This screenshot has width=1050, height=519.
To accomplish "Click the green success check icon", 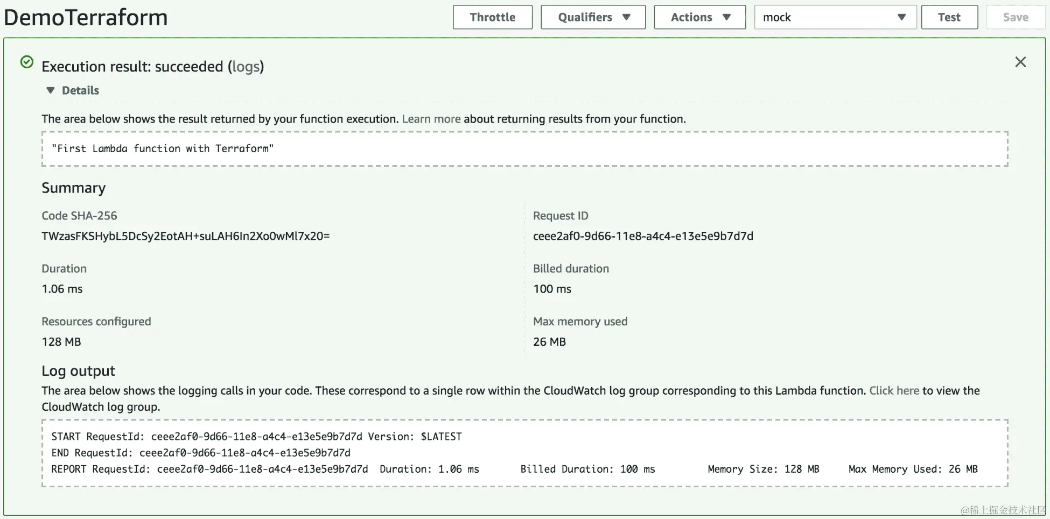I will click(x=27, y=62).
